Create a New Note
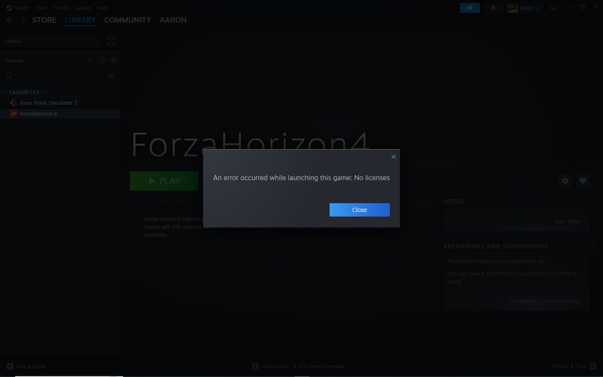603x377 pixels. (567, 221)
